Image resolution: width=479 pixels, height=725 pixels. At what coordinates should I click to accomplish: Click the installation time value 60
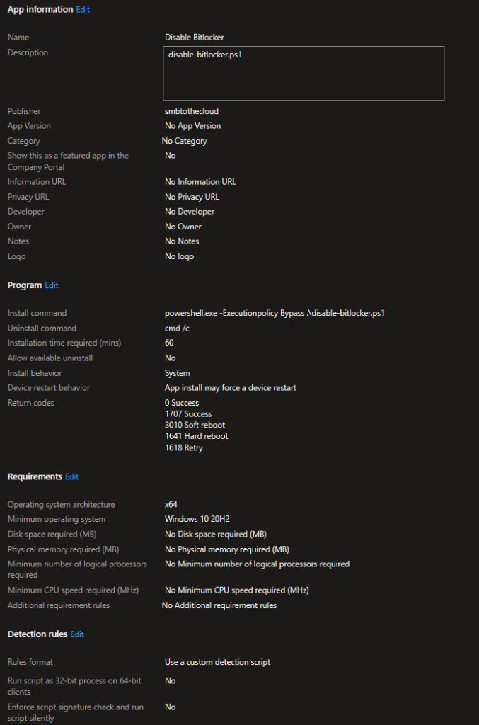(x=169, y=343)
